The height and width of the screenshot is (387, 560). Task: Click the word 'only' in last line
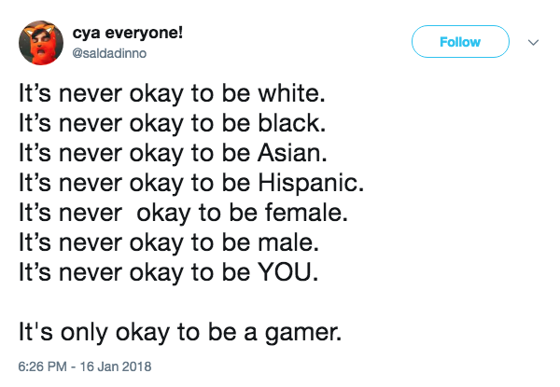[x=84, y=334]
